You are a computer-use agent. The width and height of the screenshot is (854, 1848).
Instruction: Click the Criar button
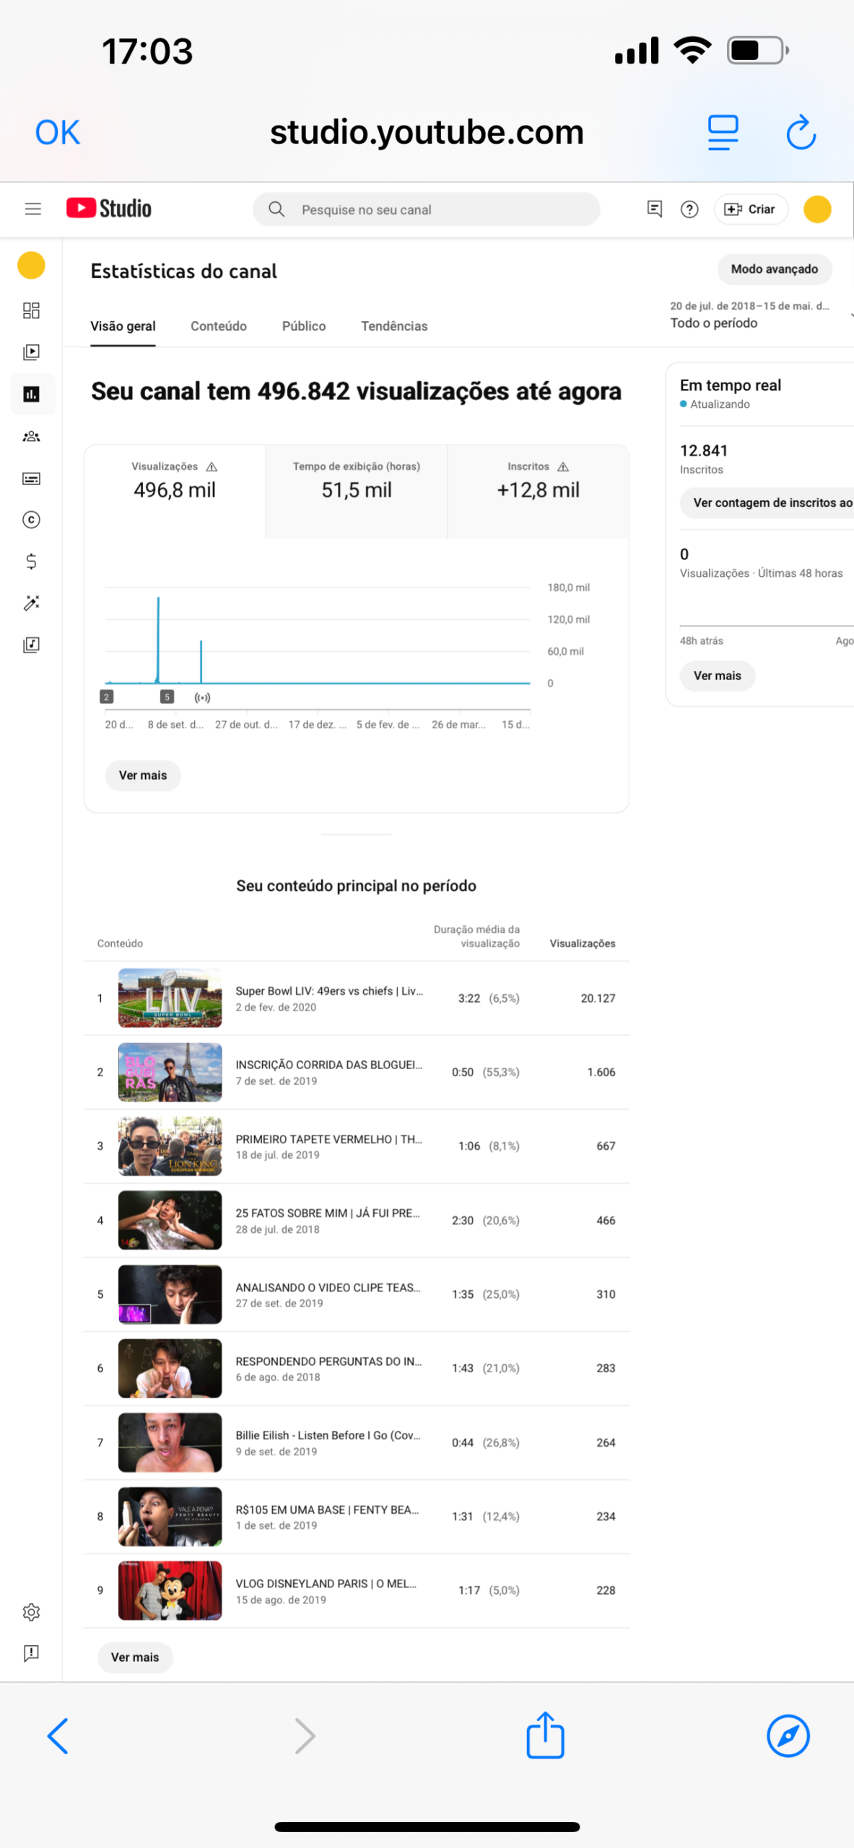(750, 209)
